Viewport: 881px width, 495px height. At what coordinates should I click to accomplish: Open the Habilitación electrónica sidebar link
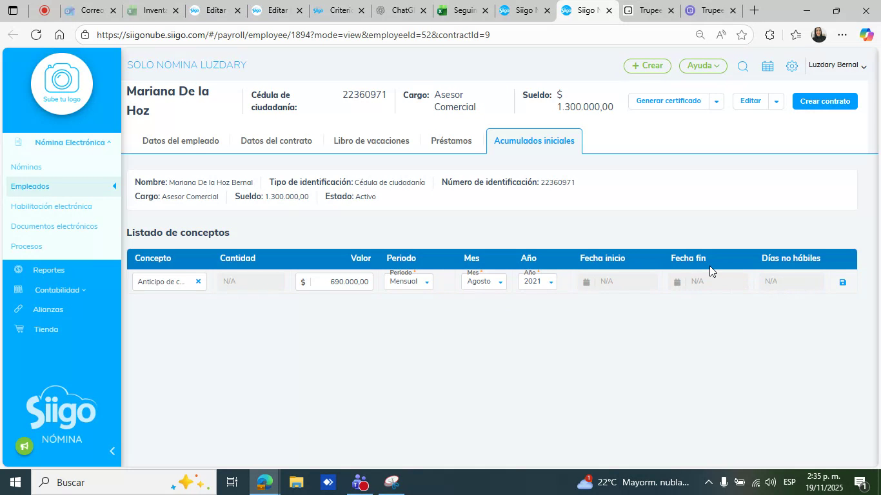51,206
